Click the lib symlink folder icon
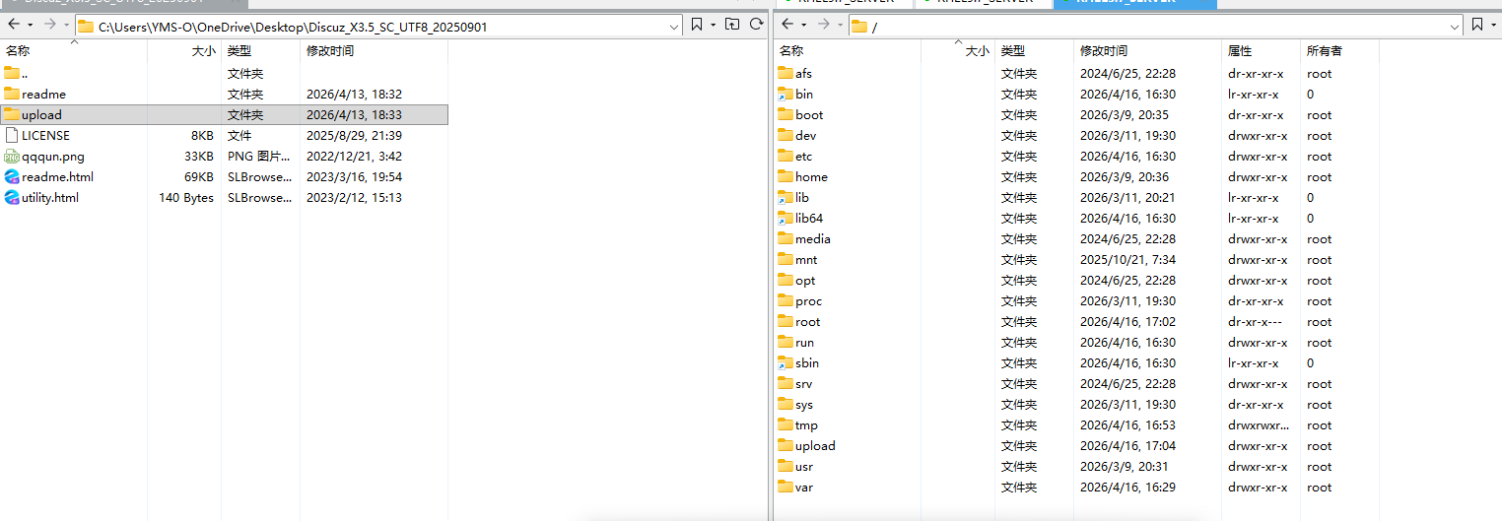This screenshot has height=521, width=1502. pos(785,197)
